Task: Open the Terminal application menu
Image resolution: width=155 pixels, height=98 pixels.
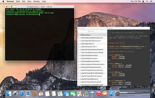Action: [10, 1]
